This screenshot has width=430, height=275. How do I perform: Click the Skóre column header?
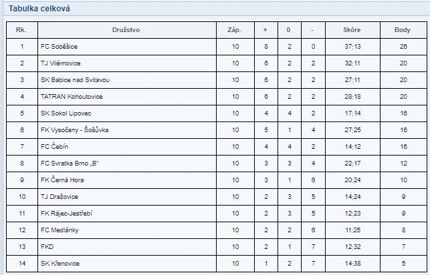coord(352,30)
